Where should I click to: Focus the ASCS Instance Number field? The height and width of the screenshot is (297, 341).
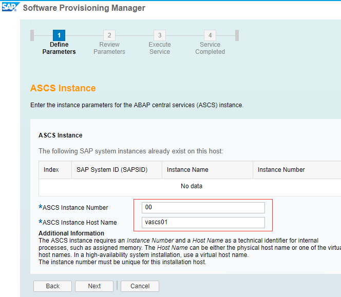click(x=203, y=207)
